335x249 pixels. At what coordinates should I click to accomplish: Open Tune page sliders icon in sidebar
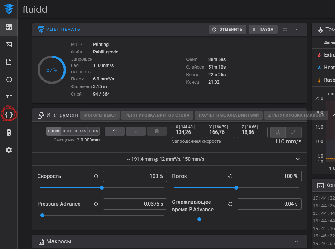[x=9, y=97]
